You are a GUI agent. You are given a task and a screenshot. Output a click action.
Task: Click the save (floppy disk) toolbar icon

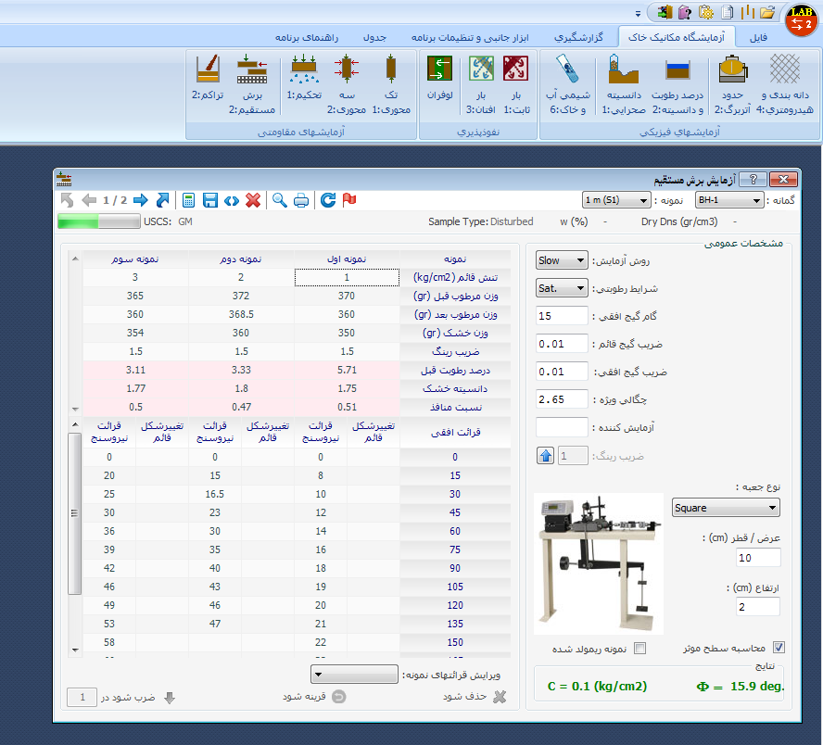click(x=210, y=200)
